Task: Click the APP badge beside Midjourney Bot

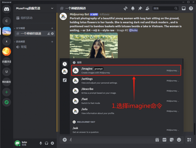Action: [94, 14]
